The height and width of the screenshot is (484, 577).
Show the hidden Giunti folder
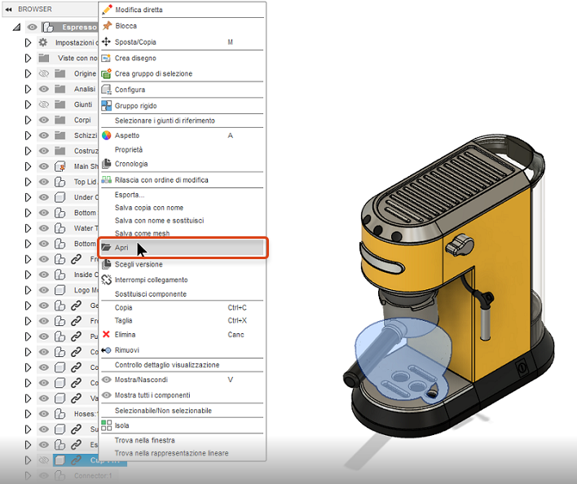click(x=44, y=104)
